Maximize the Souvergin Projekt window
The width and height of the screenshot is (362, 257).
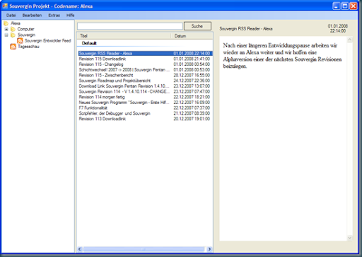pyautogui.click(x=344, y=6)
